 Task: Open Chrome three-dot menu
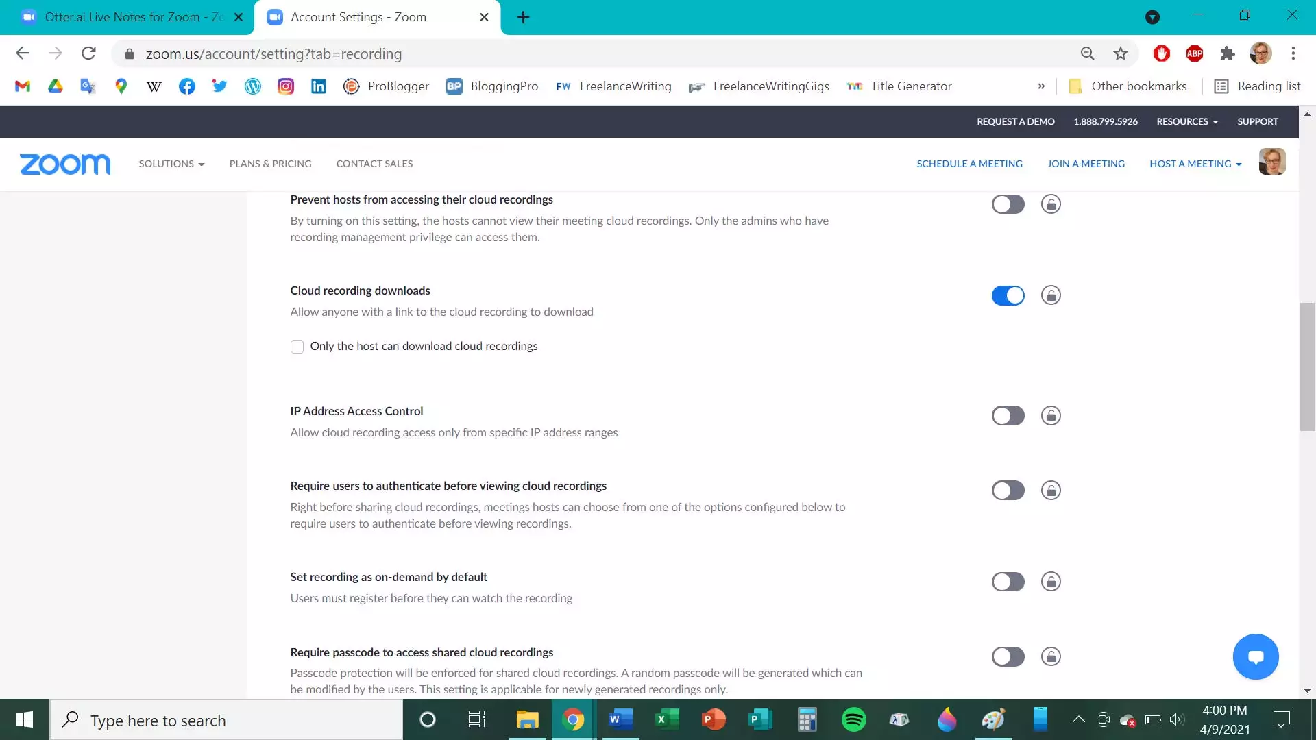pos(1293,53)
